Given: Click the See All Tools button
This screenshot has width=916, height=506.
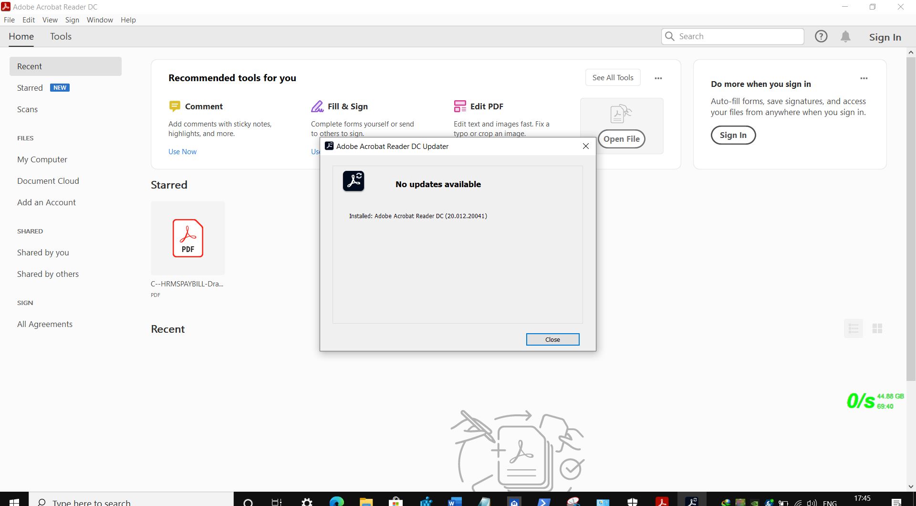Looking at the screenshot, I should pos(613,78).
